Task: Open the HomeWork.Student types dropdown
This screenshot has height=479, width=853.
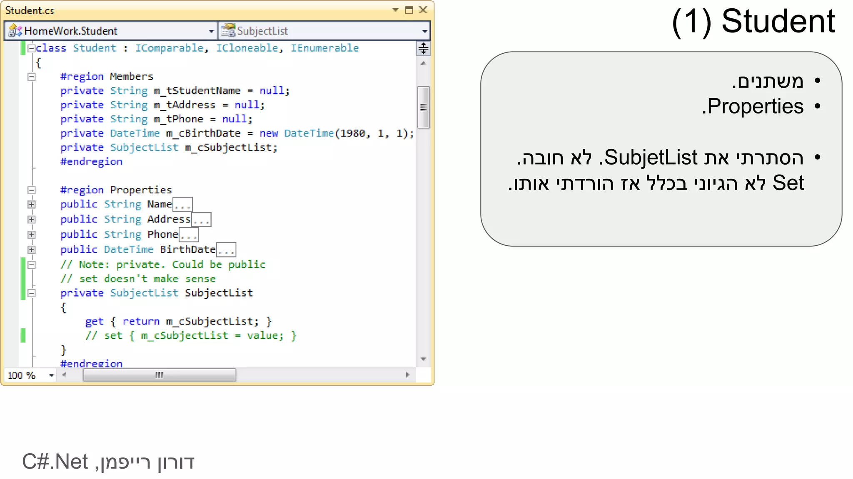Action: 211,31
